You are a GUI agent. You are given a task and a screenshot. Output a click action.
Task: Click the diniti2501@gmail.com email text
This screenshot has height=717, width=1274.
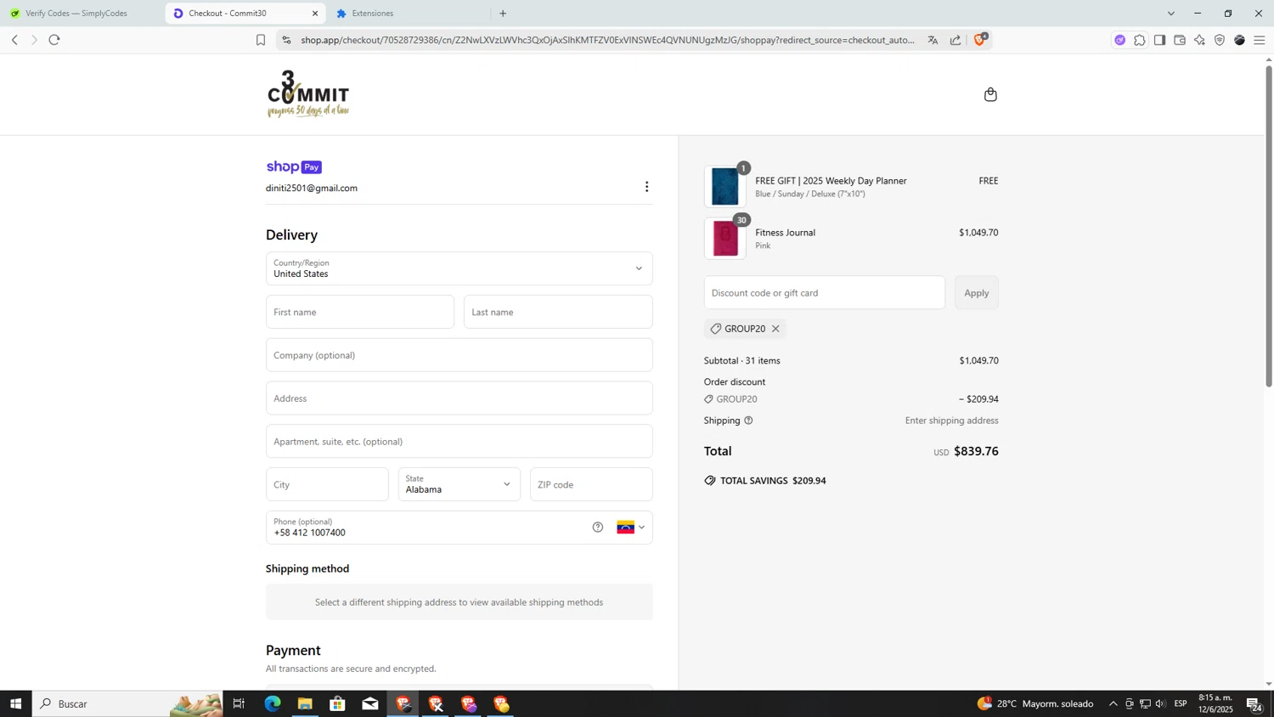coord(312,188)
